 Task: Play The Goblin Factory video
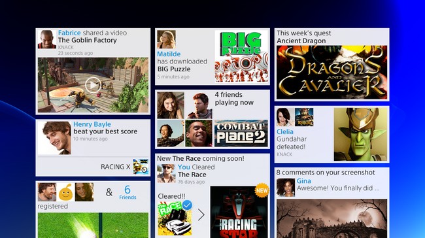coord(93,85)
